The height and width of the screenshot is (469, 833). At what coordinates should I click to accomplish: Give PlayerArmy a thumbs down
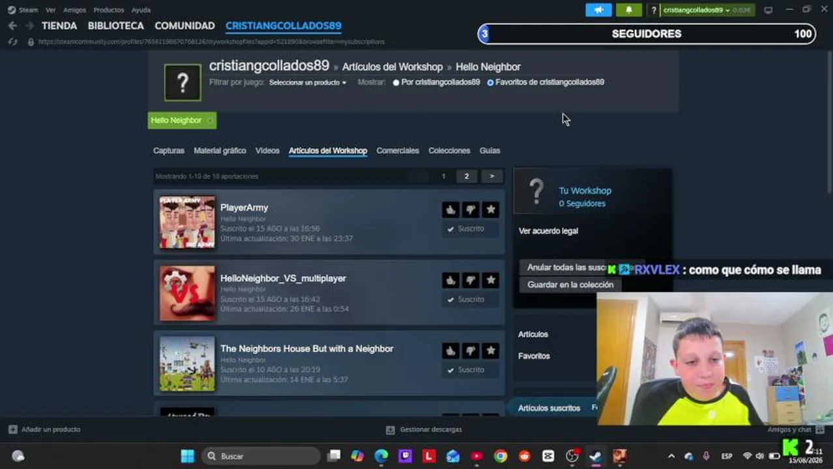(x=471, y=210)
